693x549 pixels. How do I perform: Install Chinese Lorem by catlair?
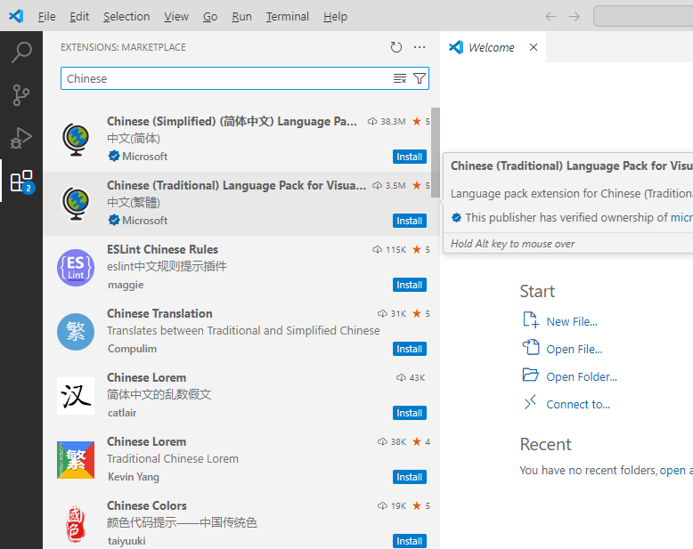(409, 413)
